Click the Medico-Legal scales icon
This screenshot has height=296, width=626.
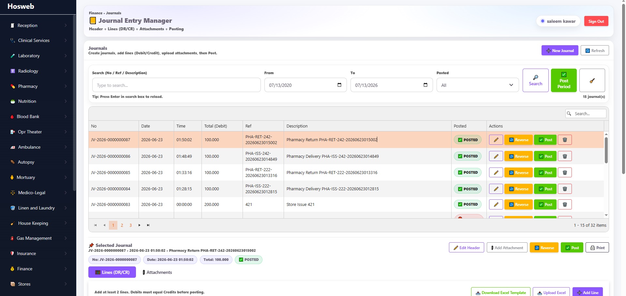click(x=13, y=193)
